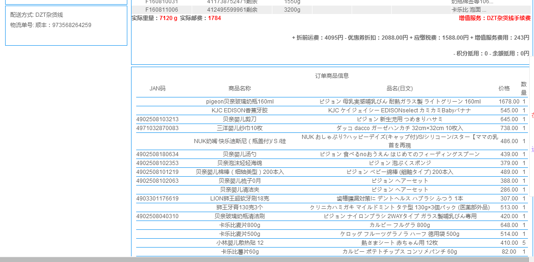Click the 折前运费：4095円 fee summary line
This screenshot has width=534, height=262.
(x=411, y=38)
